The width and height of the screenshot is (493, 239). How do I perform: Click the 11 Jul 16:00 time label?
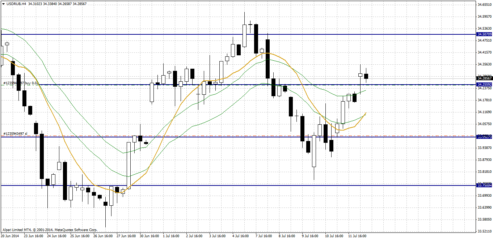point(358,236)
